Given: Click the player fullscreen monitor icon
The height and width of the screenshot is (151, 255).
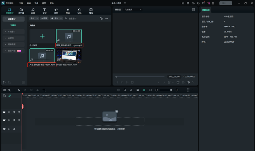Looking at the screenshot, I should 178,82.
